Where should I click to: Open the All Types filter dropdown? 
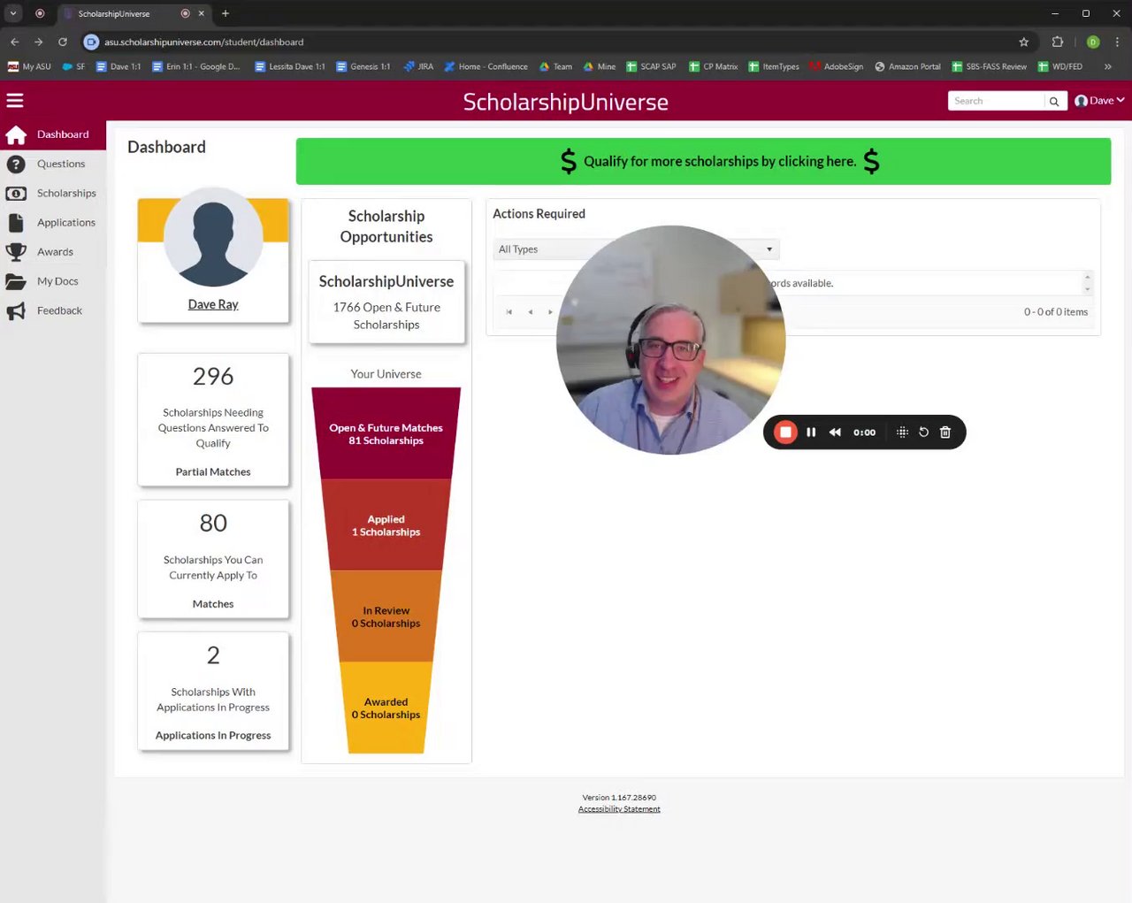pos(637,249)
